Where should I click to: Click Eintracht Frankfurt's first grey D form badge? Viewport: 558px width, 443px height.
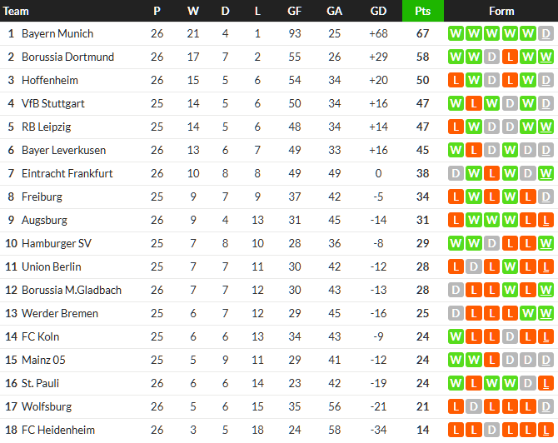click(x=455, y=174)
